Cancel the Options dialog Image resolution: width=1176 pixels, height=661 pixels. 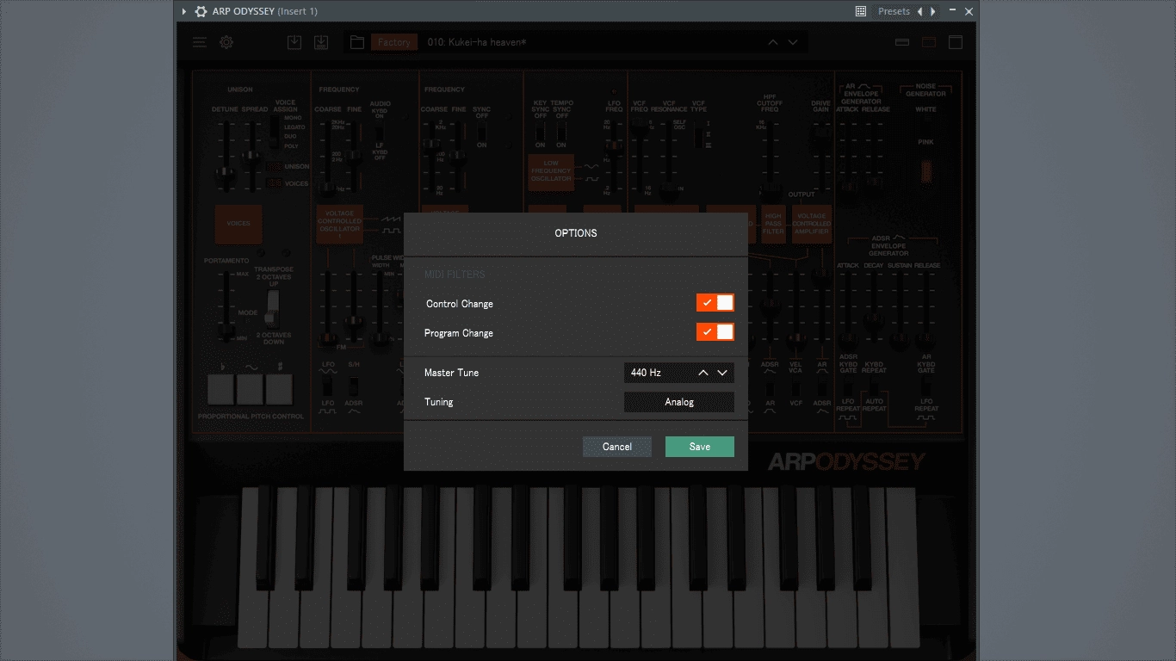[617, 447]
